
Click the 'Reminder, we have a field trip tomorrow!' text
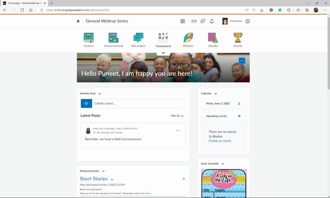tap(113, 139)
